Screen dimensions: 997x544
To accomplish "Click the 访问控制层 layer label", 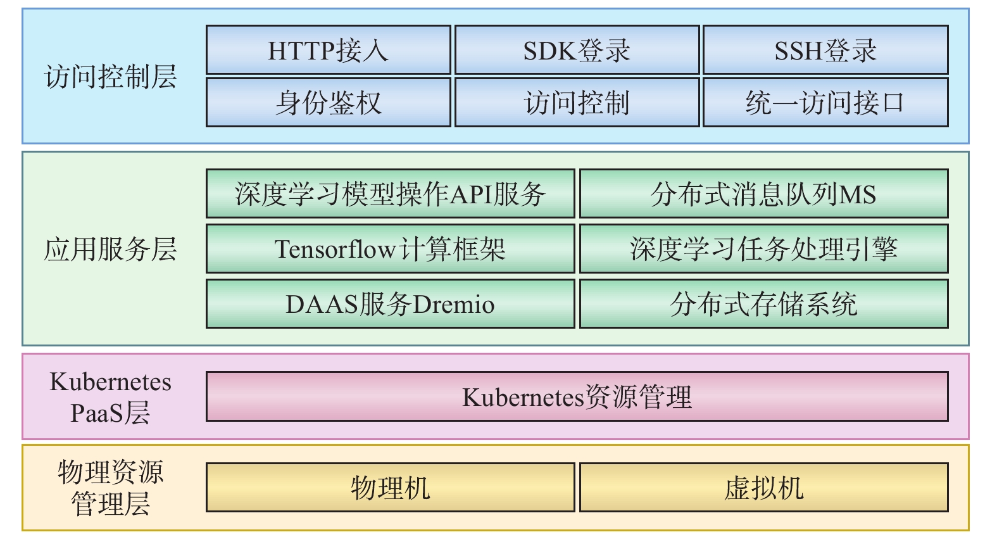I will [x=110, y=77].
